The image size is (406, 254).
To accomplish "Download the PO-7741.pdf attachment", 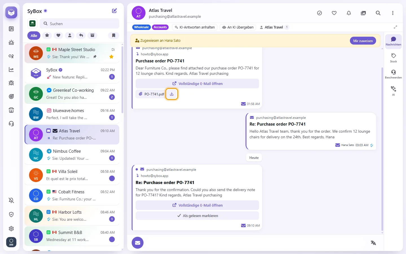I will click(172, 94).
